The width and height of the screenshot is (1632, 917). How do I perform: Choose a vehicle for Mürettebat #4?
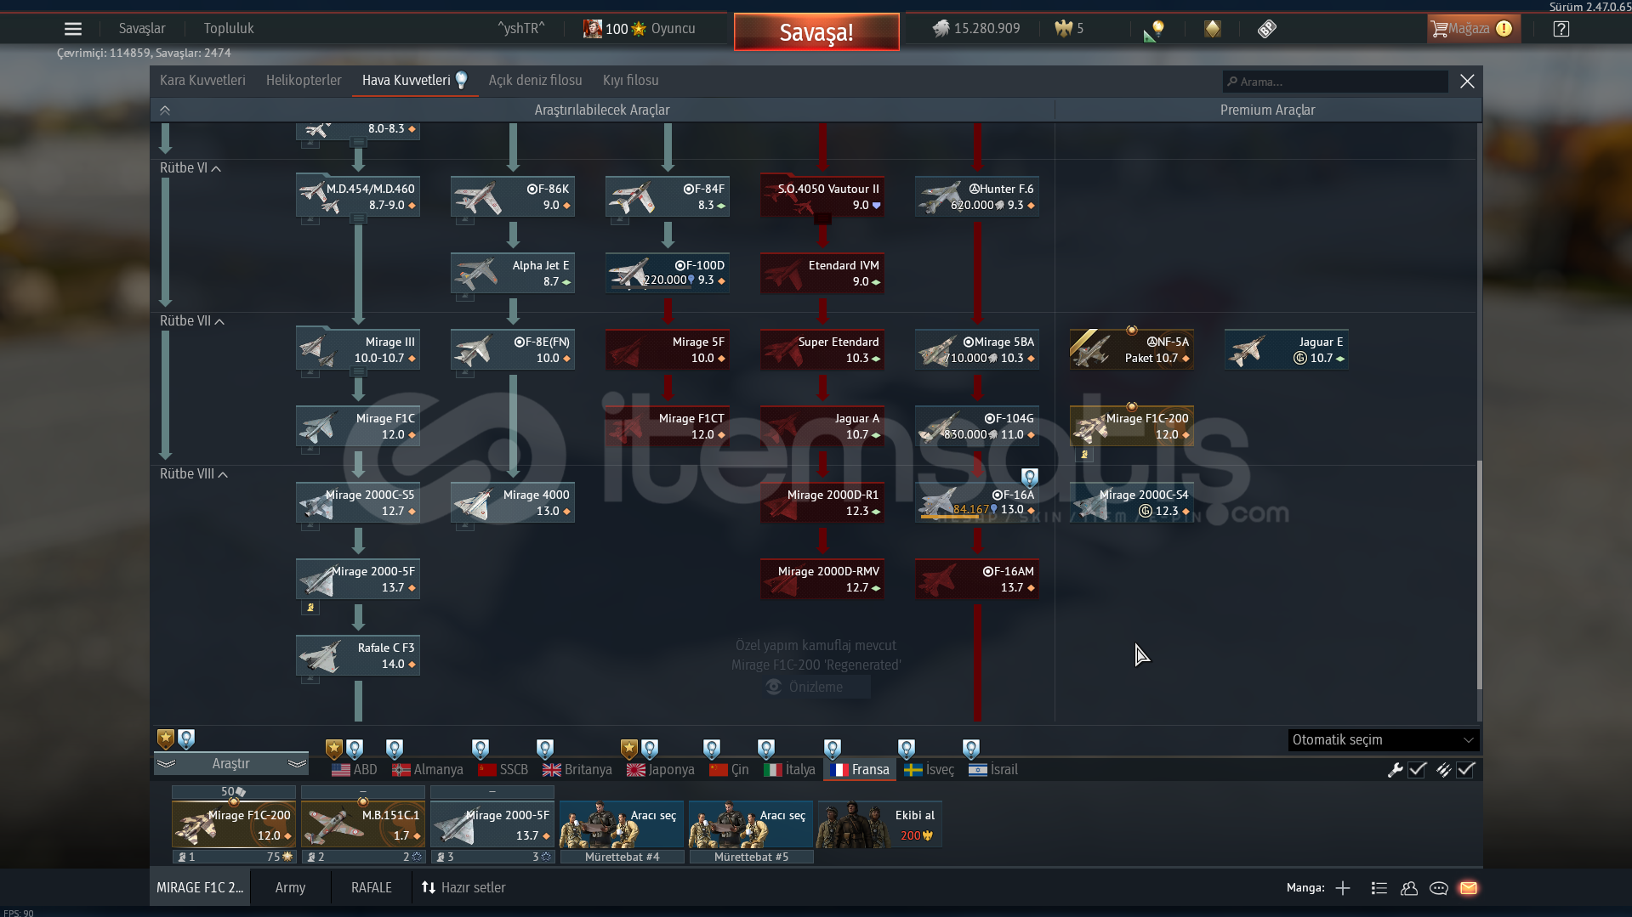[622, 825]
